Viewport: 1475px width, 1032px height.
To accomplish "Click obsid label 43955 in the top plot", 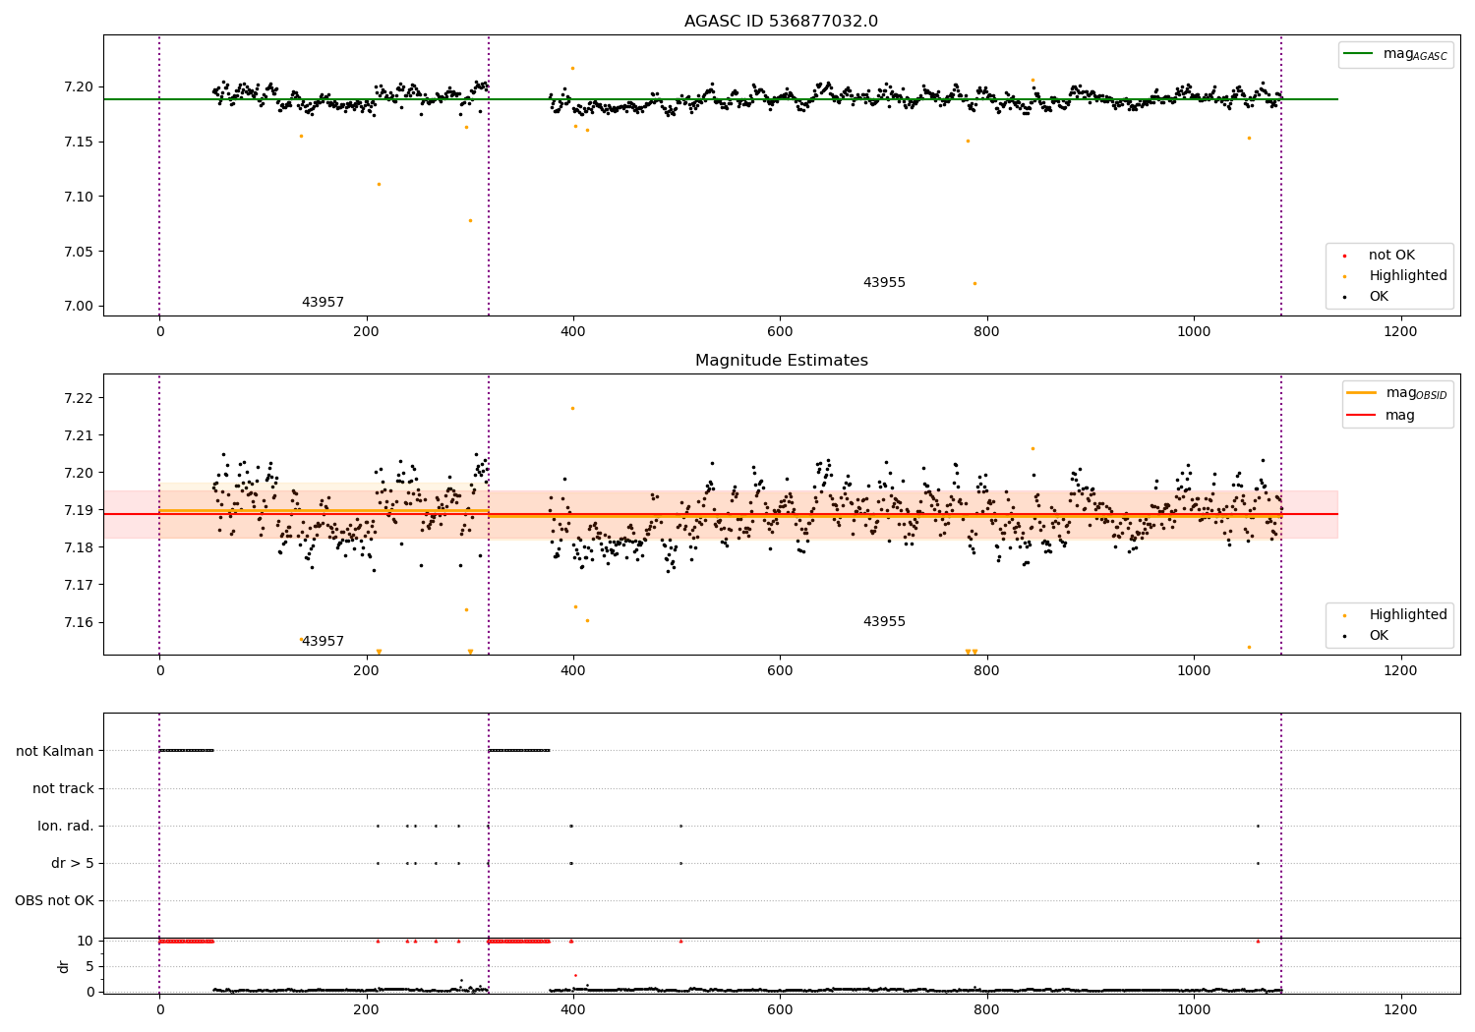I will pyautogui.click(x=884, y=283).
